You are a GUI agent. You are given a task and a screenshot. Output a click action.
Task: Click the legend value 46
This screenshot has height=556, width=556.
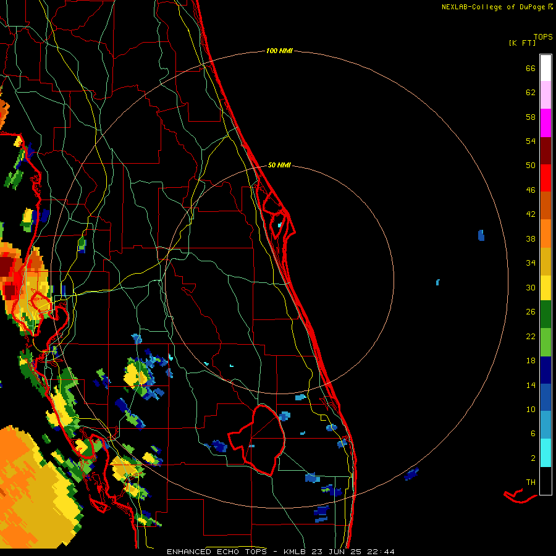pos(531,190)
